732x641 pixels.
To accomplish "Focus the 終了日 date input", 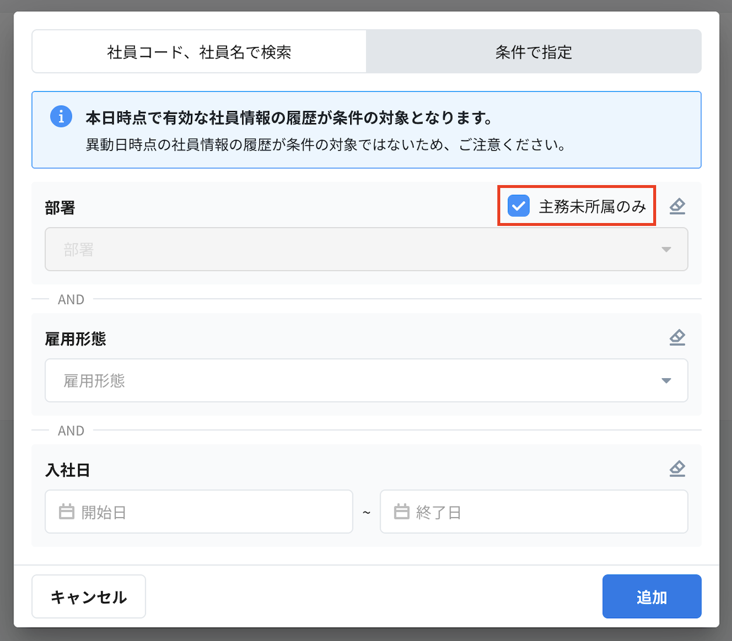I will pyautogui.click(x=543, y=512).
